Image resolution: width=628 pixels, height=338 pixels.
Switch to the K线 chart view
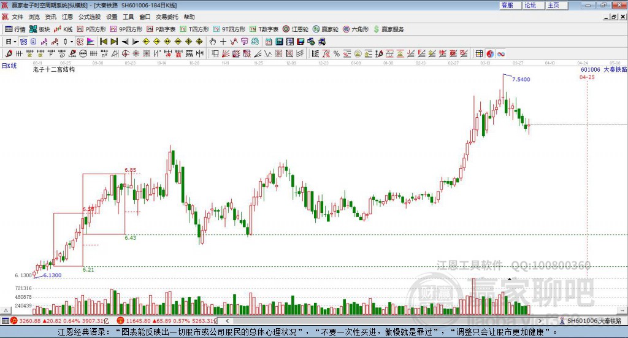pyautogui.click(x=63, y=29)
